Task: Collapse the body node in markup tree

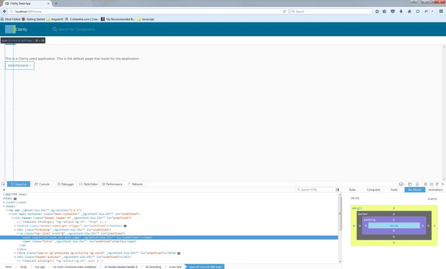Action: 4,207
